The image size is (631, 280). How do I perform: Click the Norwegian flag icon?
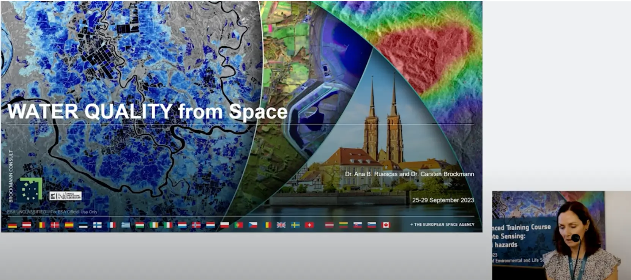pyautogui.click(x=196, y=225)
